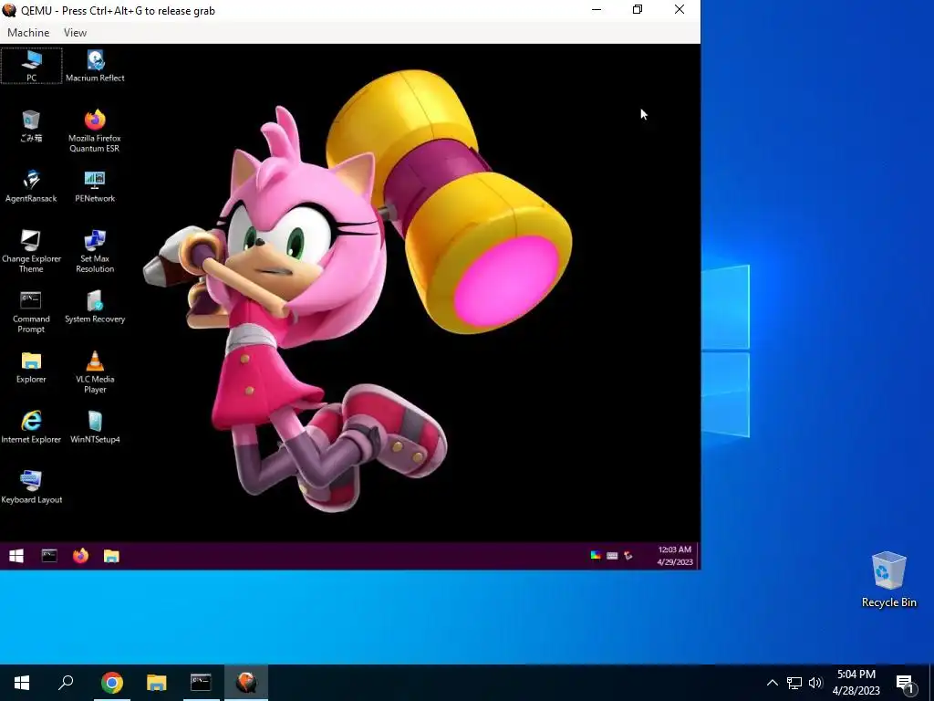Close the QEMU window
Viewport: 934px width, 701px height.
click(x=679, y=10)
